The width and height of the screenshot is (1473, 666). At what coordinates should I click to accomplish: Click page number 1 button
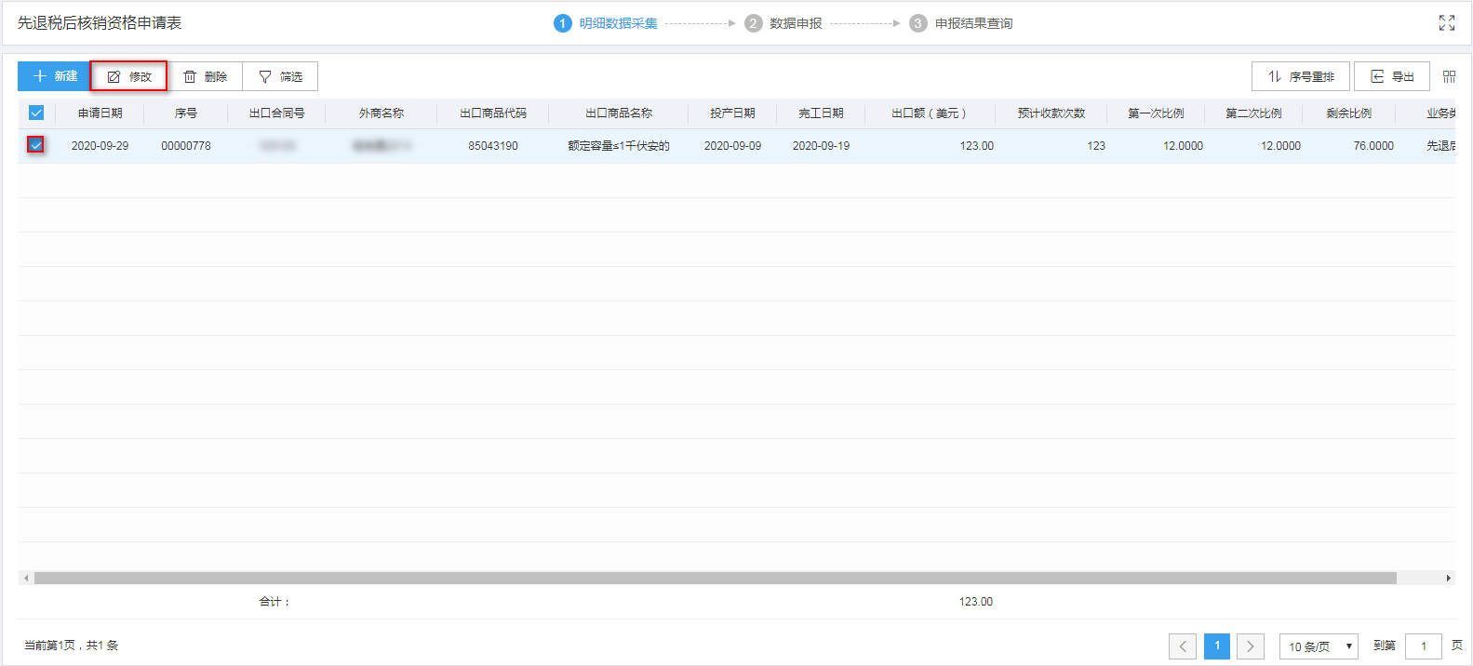[x=1216, y=646]
